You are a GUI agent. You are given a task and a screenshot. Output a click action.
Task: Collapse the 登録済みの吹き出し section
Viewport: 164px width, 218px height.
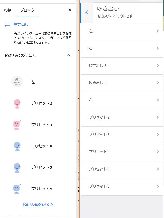click(x=69, y=55)
